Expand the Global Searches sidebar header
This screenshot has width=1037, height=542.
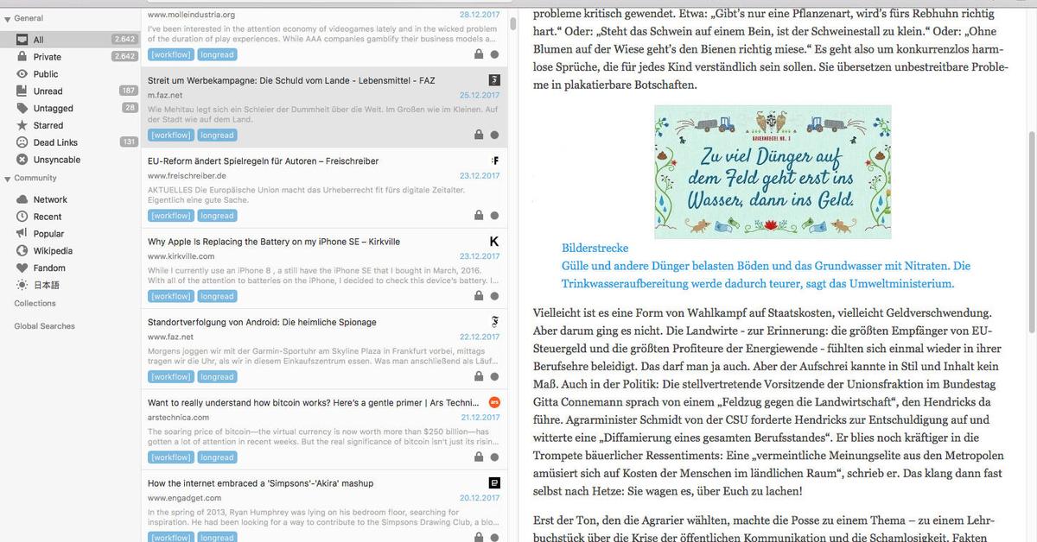coord(44,326)
